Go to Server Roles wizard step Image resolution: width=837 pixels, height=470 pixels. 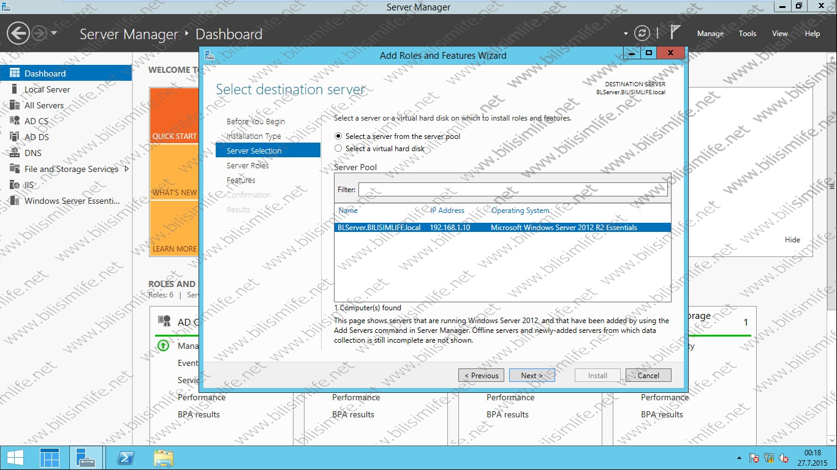pos(248,166)
